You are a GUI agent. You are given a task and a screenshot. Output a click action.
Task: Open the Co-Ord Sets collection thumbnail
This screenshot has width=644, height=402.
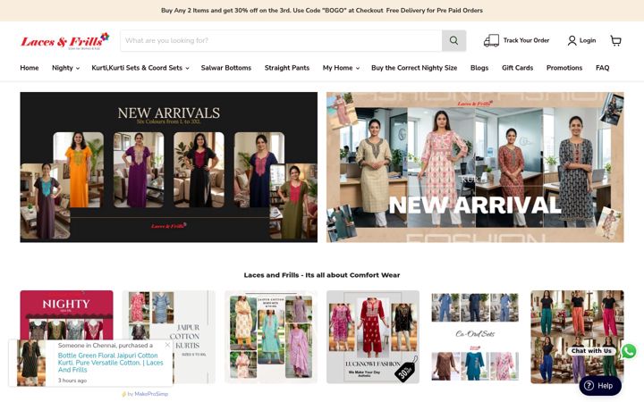[x=475, y=337]
